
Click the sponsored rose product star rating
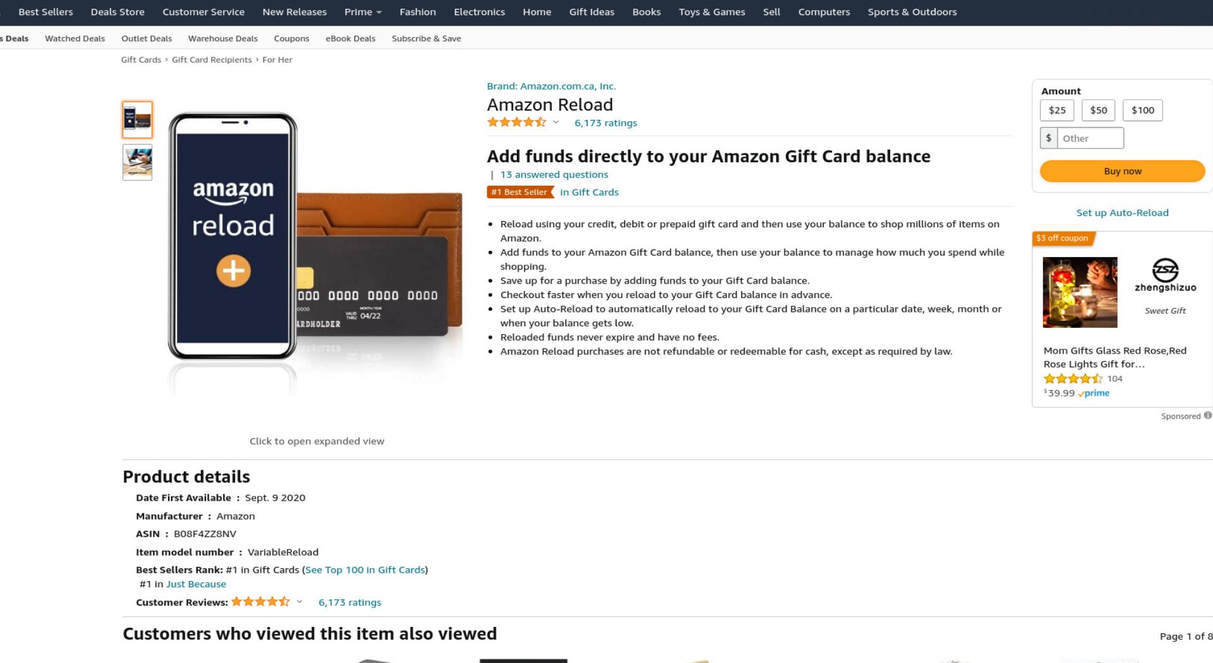click(x=1073, y=379)
